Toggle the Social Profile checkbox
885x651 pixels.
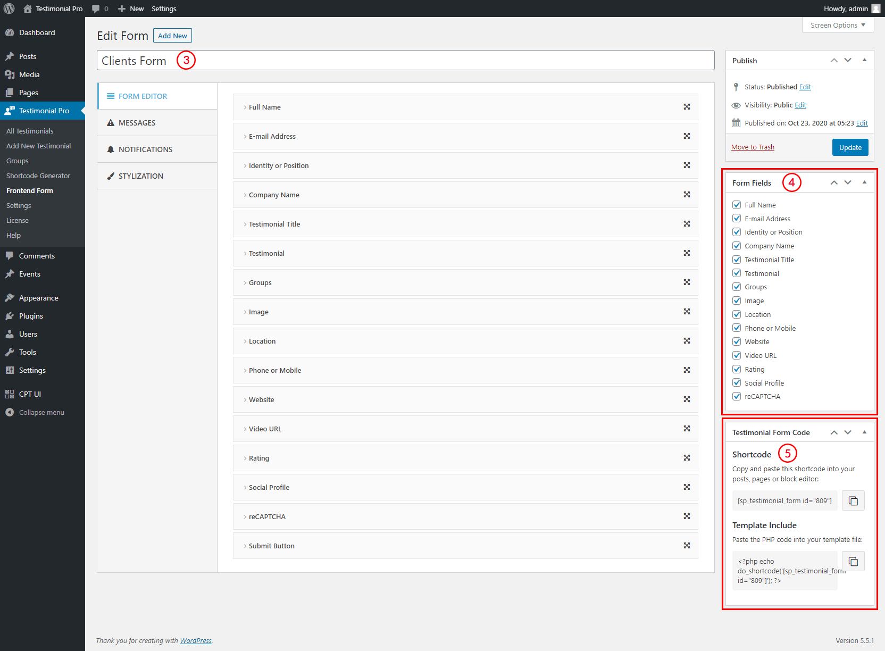click(737, 383)
